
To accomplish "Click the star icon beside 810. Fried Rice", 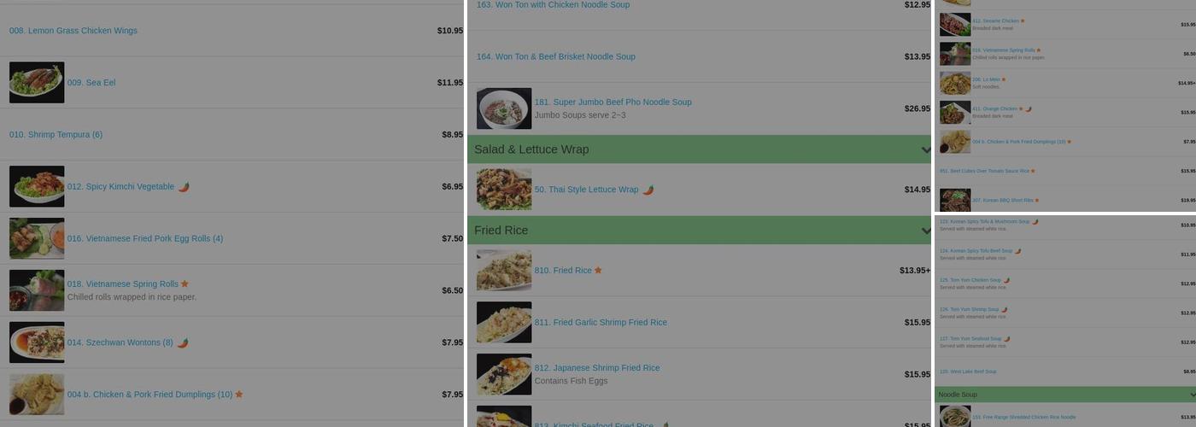I will click(x=598, y=271).
